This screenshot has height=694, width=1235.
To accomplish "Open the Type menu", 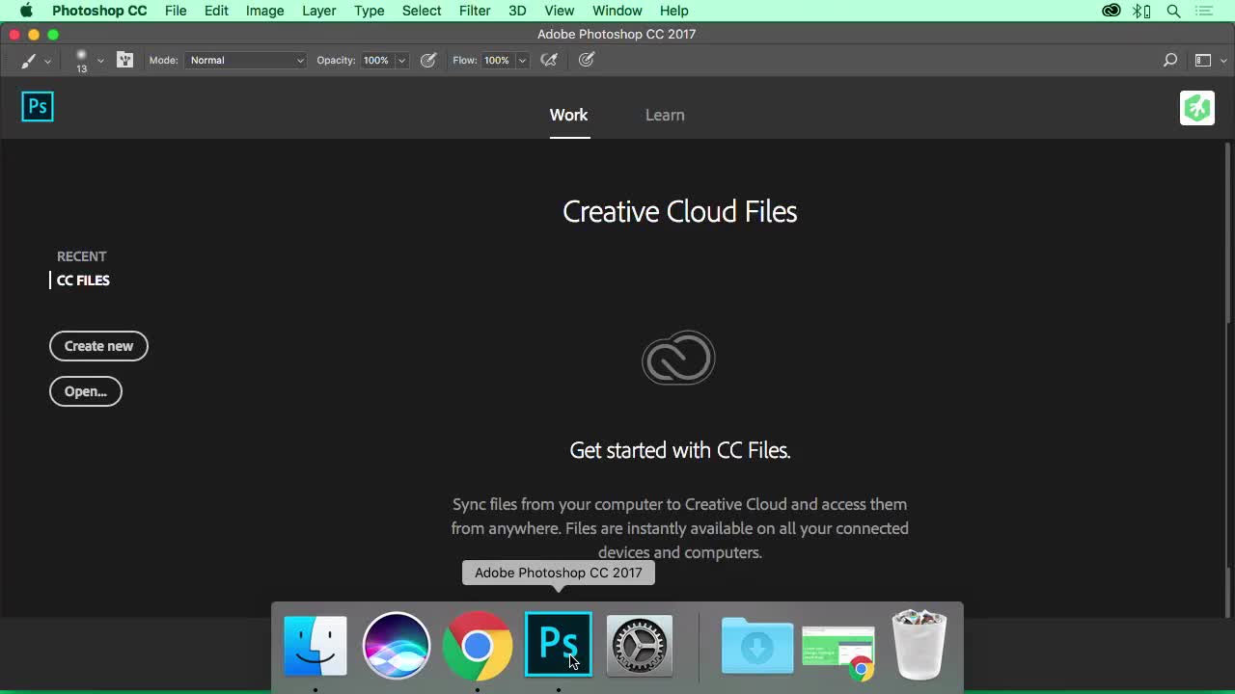I will [370, 11].
